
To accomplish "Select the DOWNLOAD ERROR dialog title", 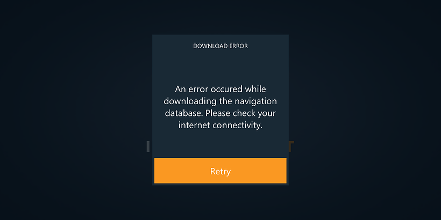I will [x=220, y=46].
